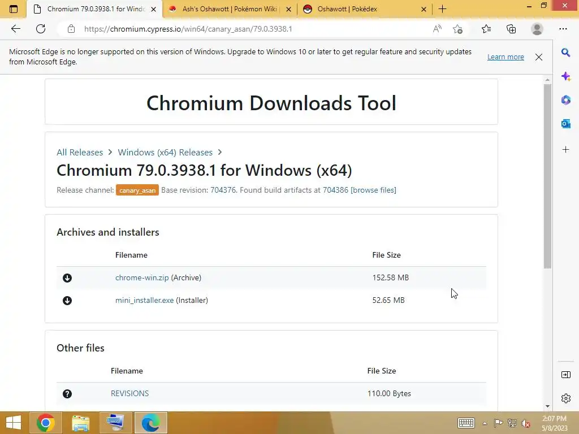Download mini_installer.exe via arrow icon

[x=67, y=301]
